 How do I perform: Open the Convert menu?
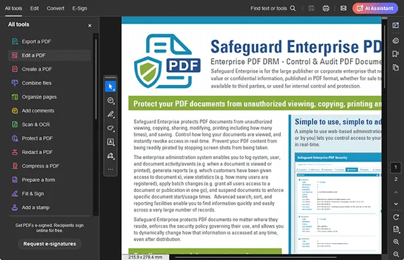point(55,8)
